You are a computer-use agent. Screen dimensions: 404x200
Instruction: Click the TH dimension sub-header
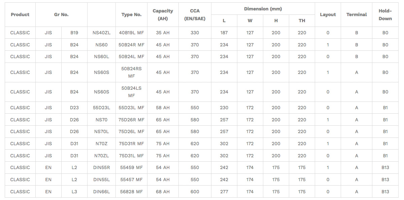pos(302,21)
